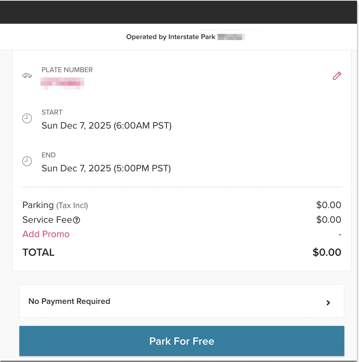
Task: Select the End time 5:00PM entry
Action: point(106,168)
